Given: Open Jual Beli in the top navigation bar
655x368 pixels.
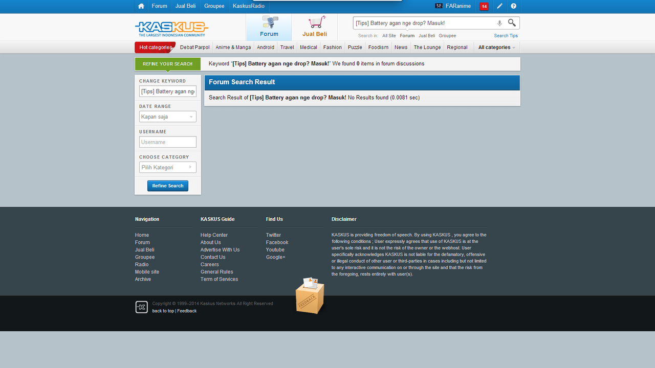Looking at the screenshot, I should click(186, 6).
